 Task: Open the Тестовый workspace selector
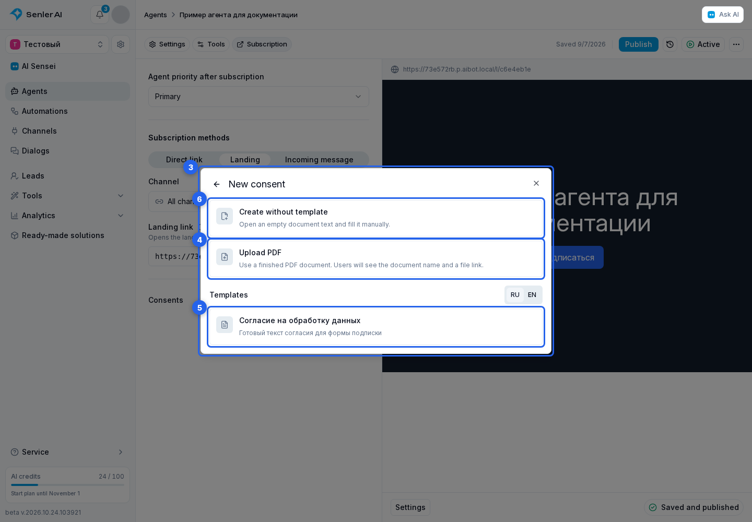pos(57,44)
